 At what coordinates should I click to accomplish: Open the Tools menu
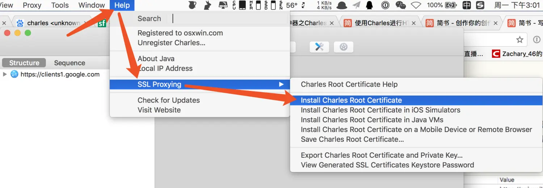[x=60, y=5]
